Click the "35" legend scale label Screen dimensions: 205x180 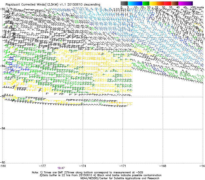pyautogui.click(x=171, y=7)
